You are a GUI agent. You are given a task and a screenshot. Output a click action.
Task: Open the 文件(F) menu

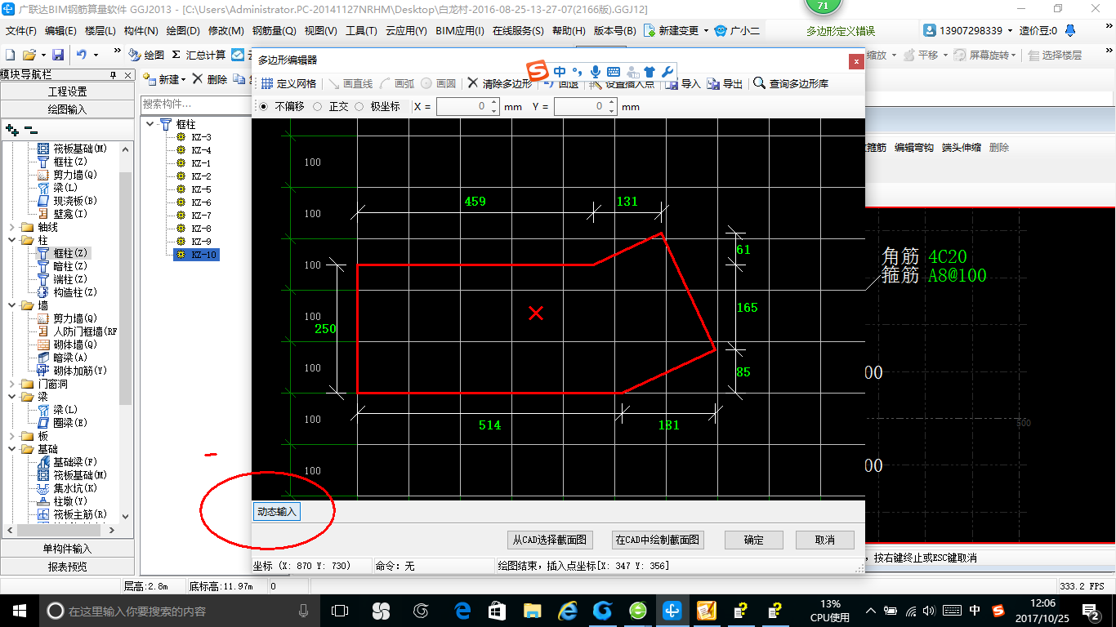tap(20, 31)
